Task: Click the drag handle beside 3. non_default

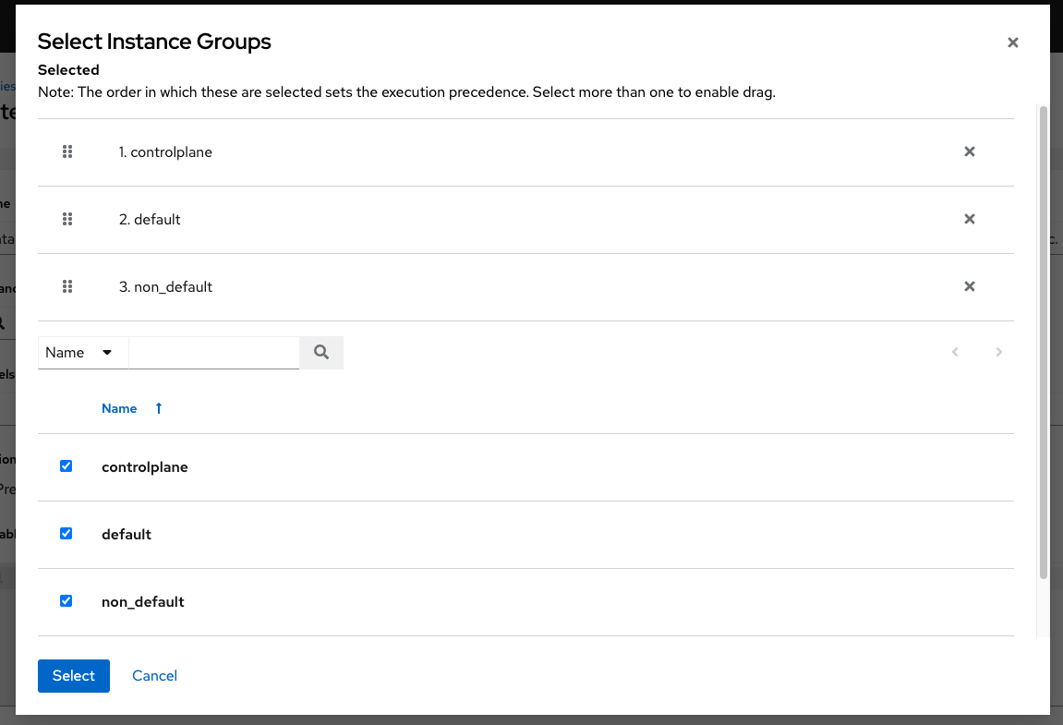Action: pos(67,286)
